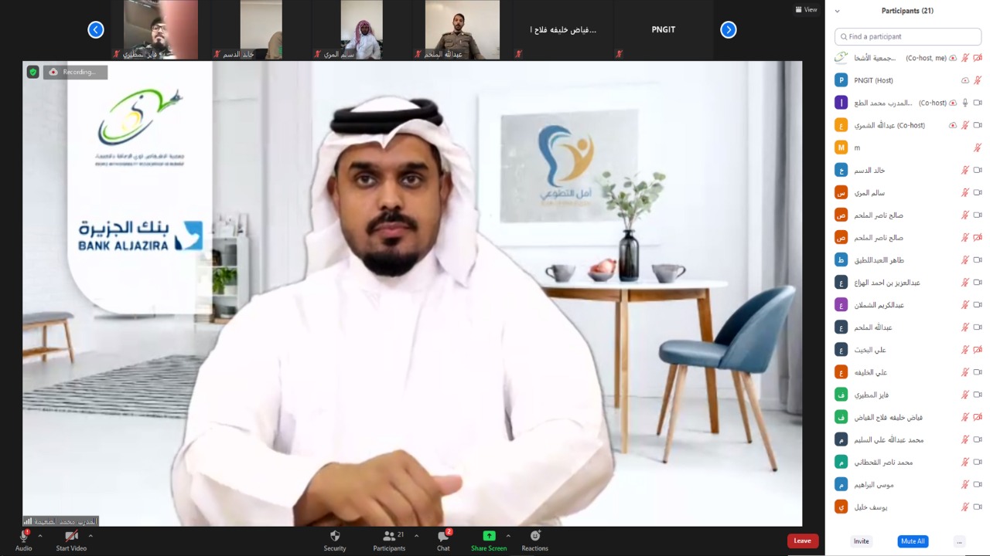
Task: Select participant يوسف خليل in the list
Action: click(908, 507)
